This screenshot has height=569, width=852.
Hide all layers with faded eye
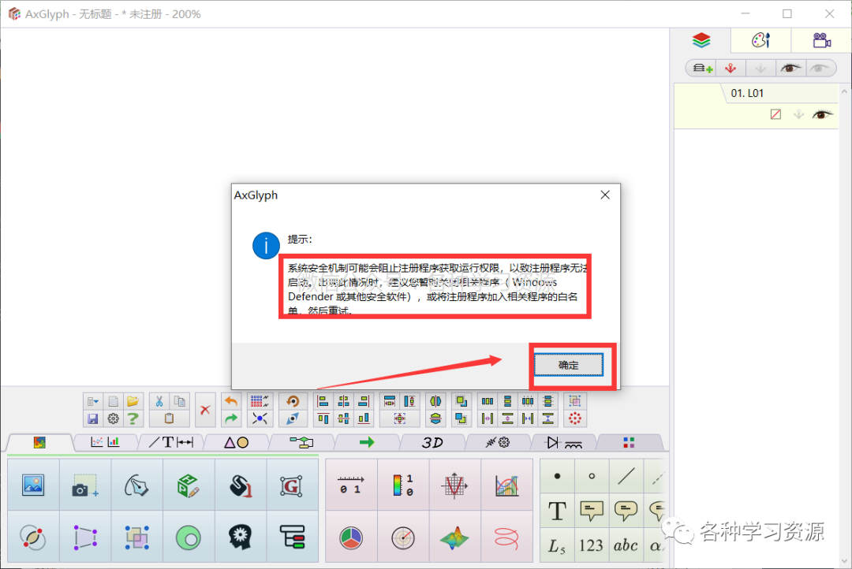coord(820,68)
